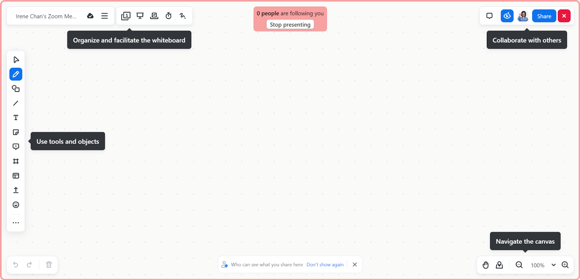This screenshot has height=280, width=580.
Task: Open the timer tool
Action: click(169, 16)
